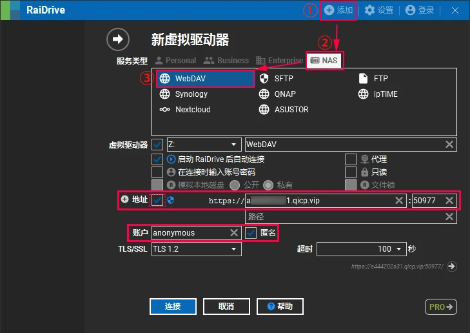Image resolution: width=470 pixels, height=333 pixels.
Task: Close the RaiDrive window
Action: click(x=455, y=10)
